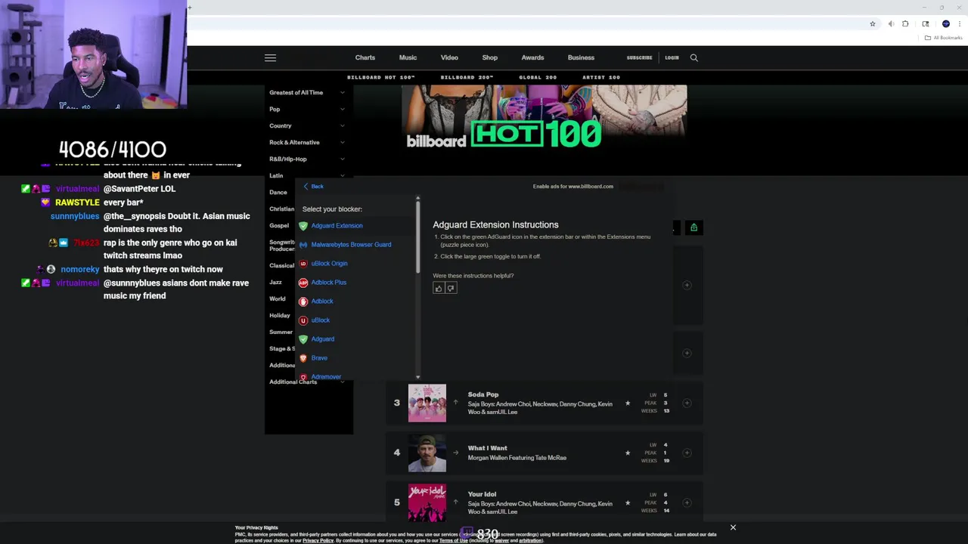Click the Login link
Image resolution: width=968 pixels, height=544 pixels.
[672, 57]
